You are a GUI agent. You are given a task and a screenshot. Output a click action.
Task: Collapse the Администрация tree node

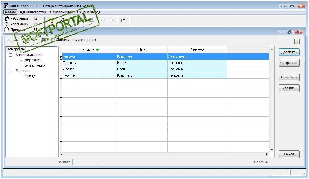click(11, 55)
